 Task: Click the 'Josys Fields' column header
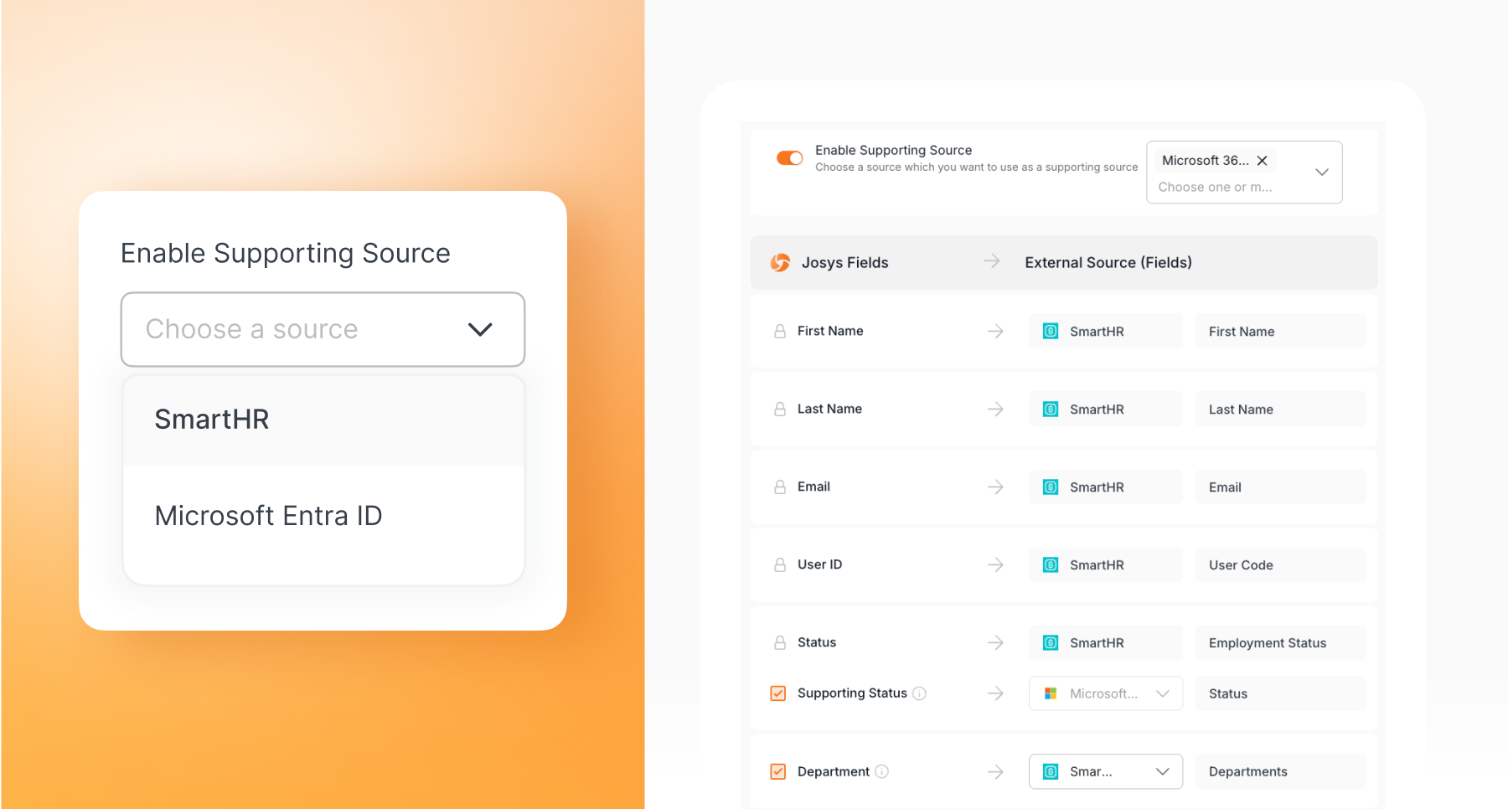click(x=844, y=263)
